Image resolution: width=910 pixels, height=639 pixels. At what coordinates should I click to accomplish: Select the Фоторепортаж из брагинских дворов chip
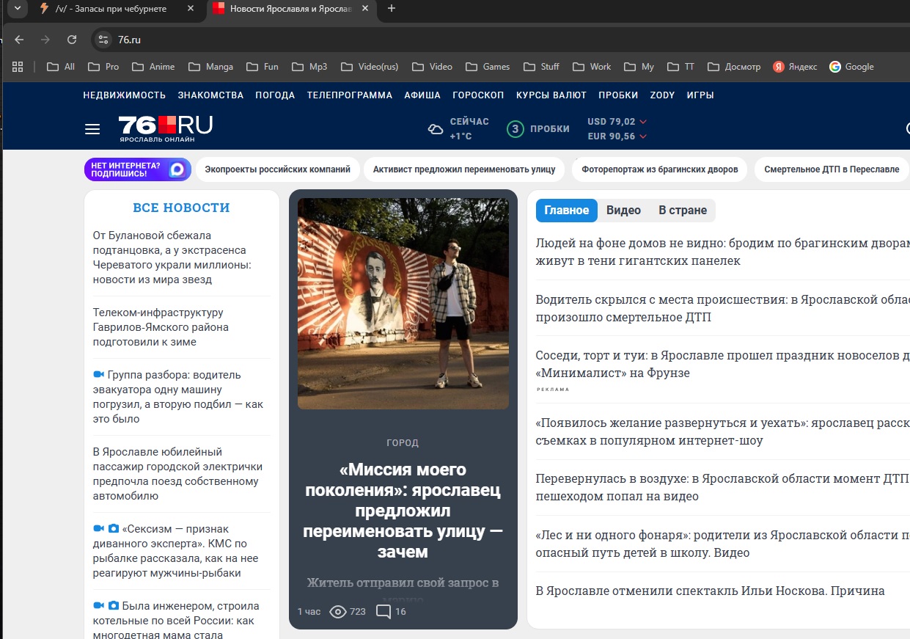659,169
